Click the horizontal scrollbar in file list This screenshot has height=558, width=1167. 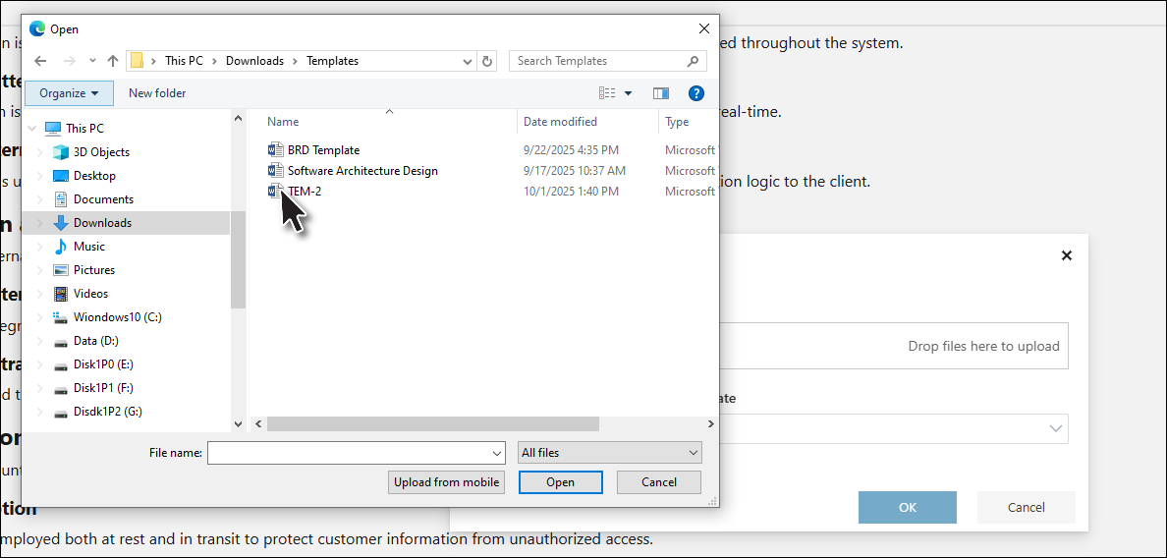coord(432,424)
